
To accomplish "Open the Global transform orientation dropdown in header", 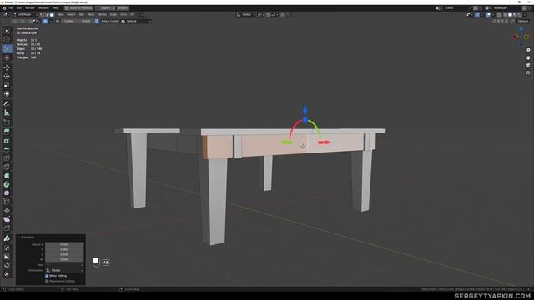I will click(x=246, y=15).
